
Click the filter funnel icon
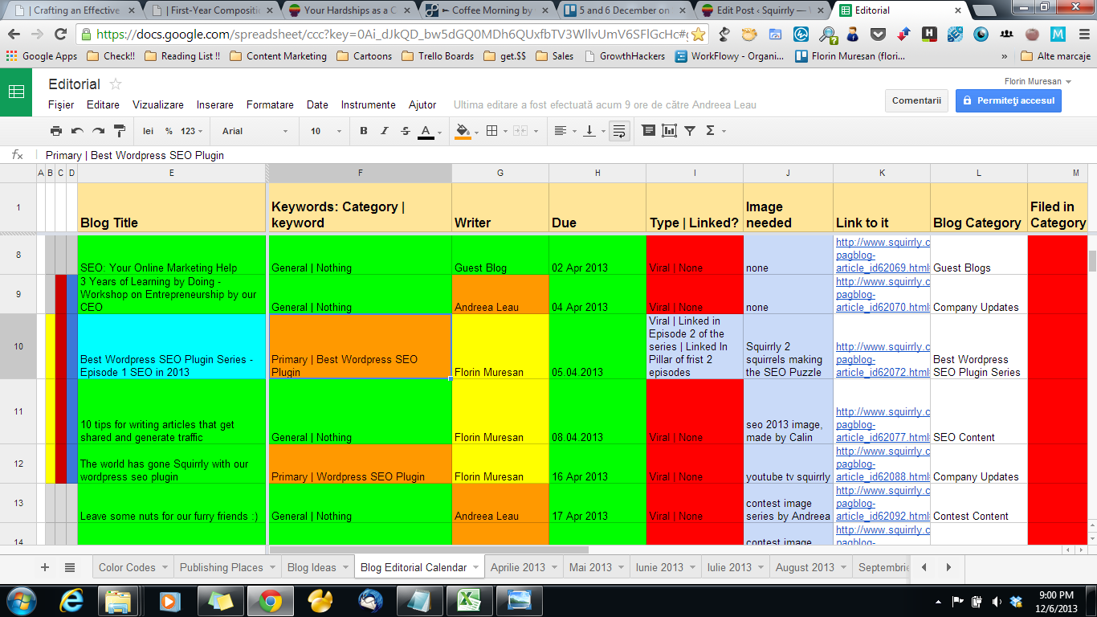click(x=690, y=131)
